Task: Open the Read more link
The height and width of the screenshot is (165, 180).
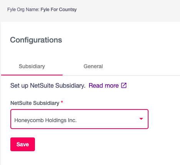Action: (104, 85)
